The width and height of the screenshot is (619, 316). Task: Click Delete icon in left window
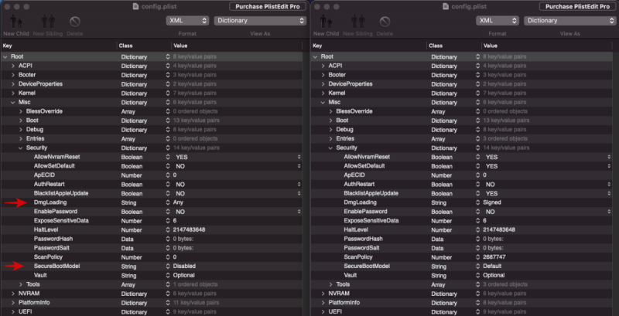pos(74,22)
